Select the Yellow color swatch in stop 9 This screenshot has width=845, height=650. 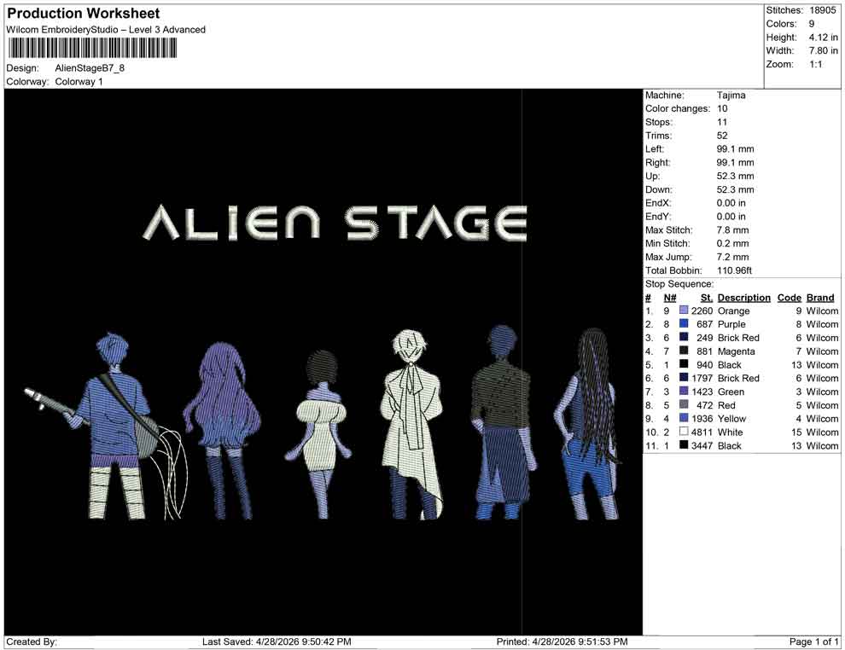click(x=684, y=418)
